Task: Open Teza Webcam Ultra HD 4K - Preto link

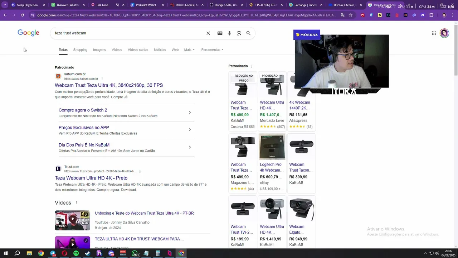Action: click(91, 178)
